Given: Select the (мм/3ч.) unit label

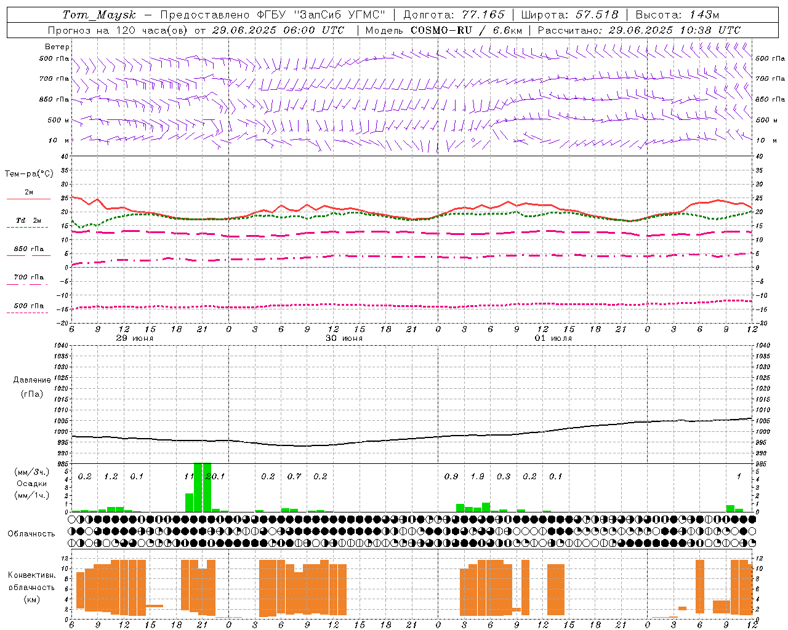Looking at the screenshot, I should tap(31, 472).
